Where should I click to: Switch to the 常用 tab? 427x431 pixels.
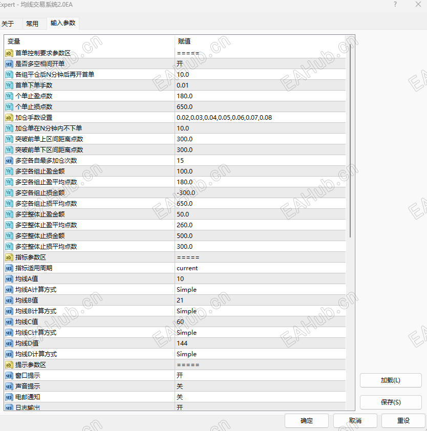pos(32,24)
